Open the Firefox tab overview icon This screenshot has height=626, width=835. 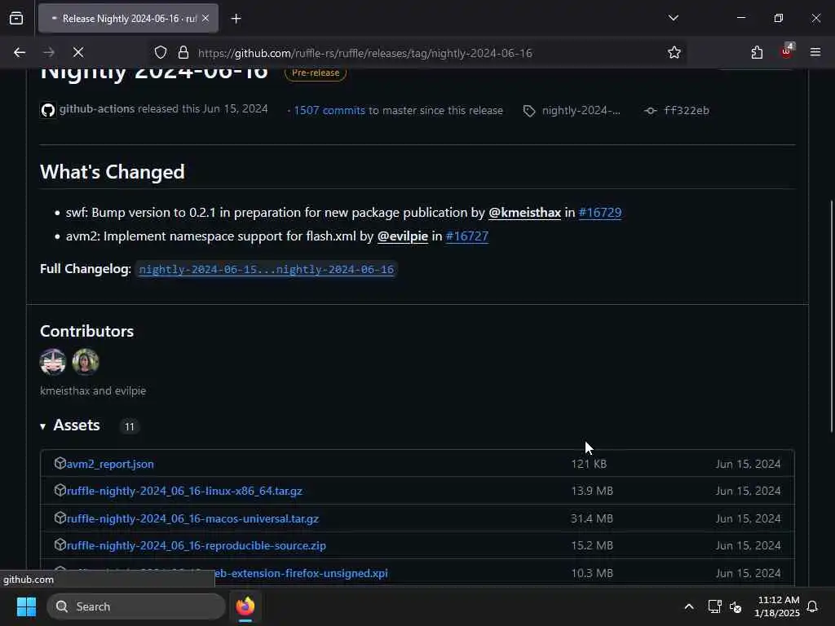(x=16, y=19)
